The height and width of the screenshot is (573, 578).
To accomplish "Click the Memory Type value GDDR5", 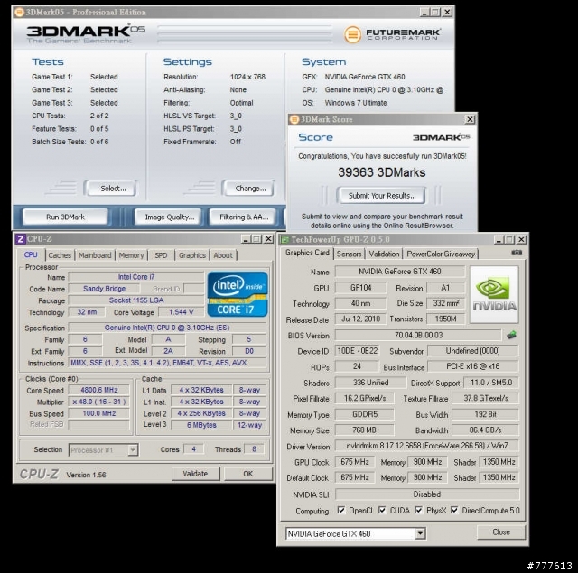I will pyautogui.click(x=365, y=414).
